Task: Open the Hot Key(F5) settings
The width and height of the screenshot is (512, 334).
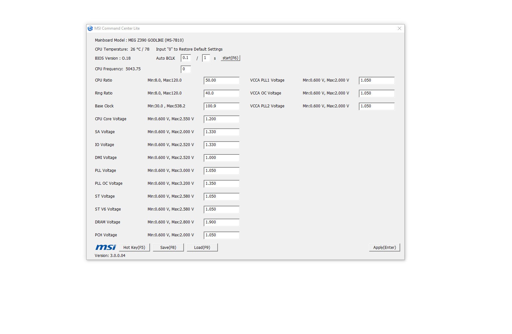Action: (x=134, y=248)
